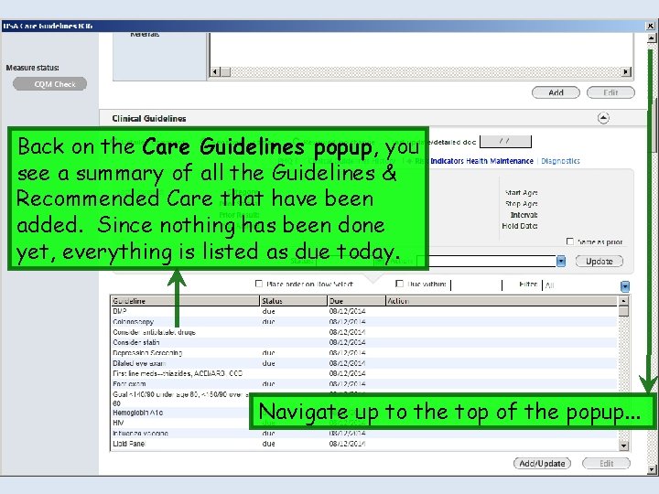
Task: Close the Care Guidelines popup window
Action: [x=650, y=26]
